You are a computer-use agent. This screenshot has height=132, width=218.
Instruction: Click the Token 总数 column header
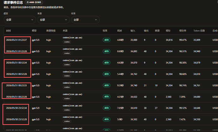[x=199, y=31]
